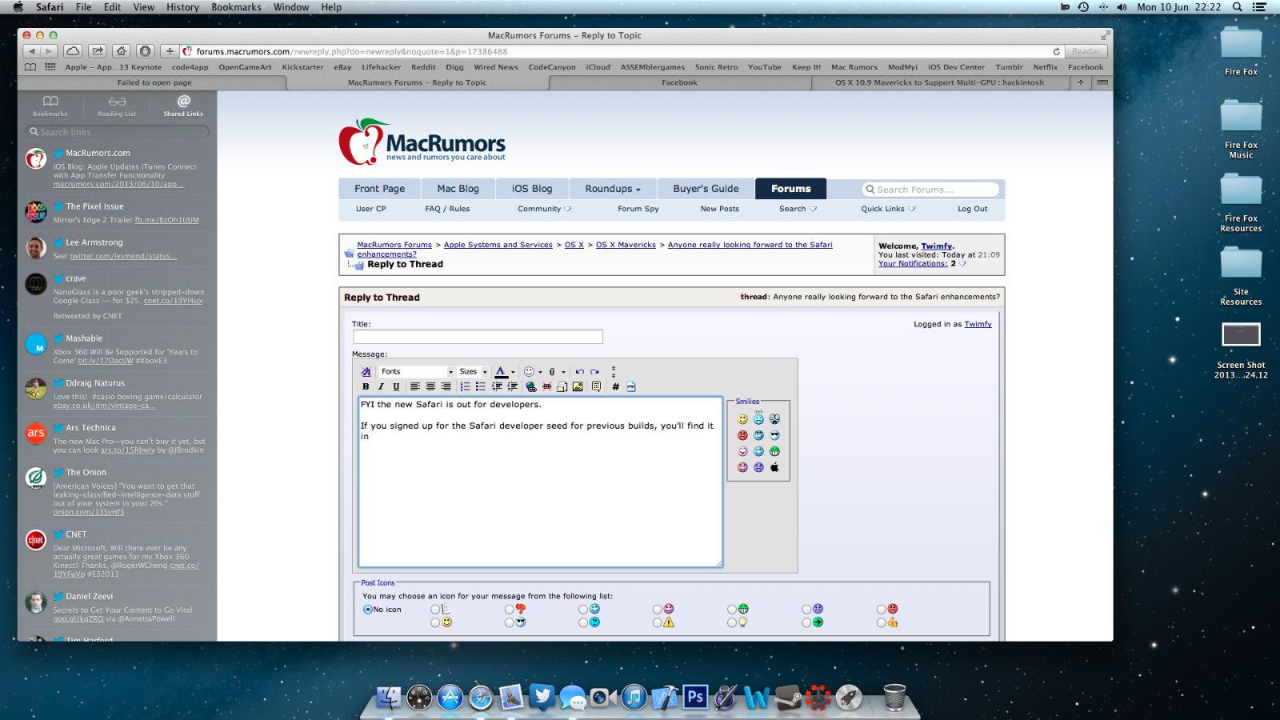Viewport: 1280px width, 720px height.
Task: Expand the forum Search dropdown
Action: (798, 209)
